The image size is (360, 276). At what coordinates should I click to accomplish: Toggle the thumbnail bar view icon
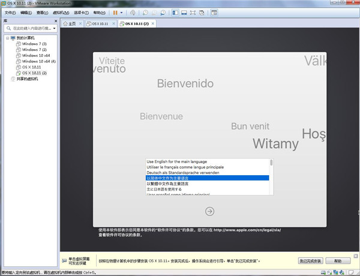click(x=184, y=13)
